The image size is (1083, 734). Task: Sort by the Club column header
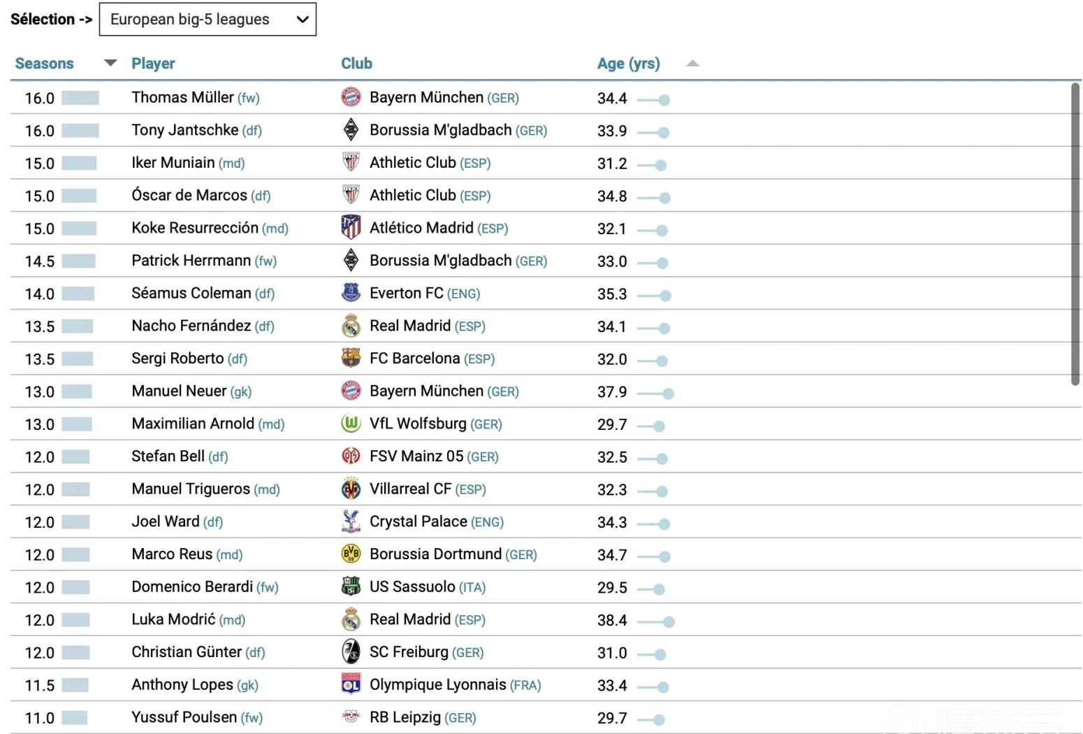pos(356,64)
